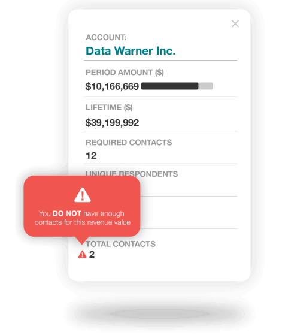This screenshot has height=335, width=285.
Task: Click the period amount progress bar
Action: 177,86
